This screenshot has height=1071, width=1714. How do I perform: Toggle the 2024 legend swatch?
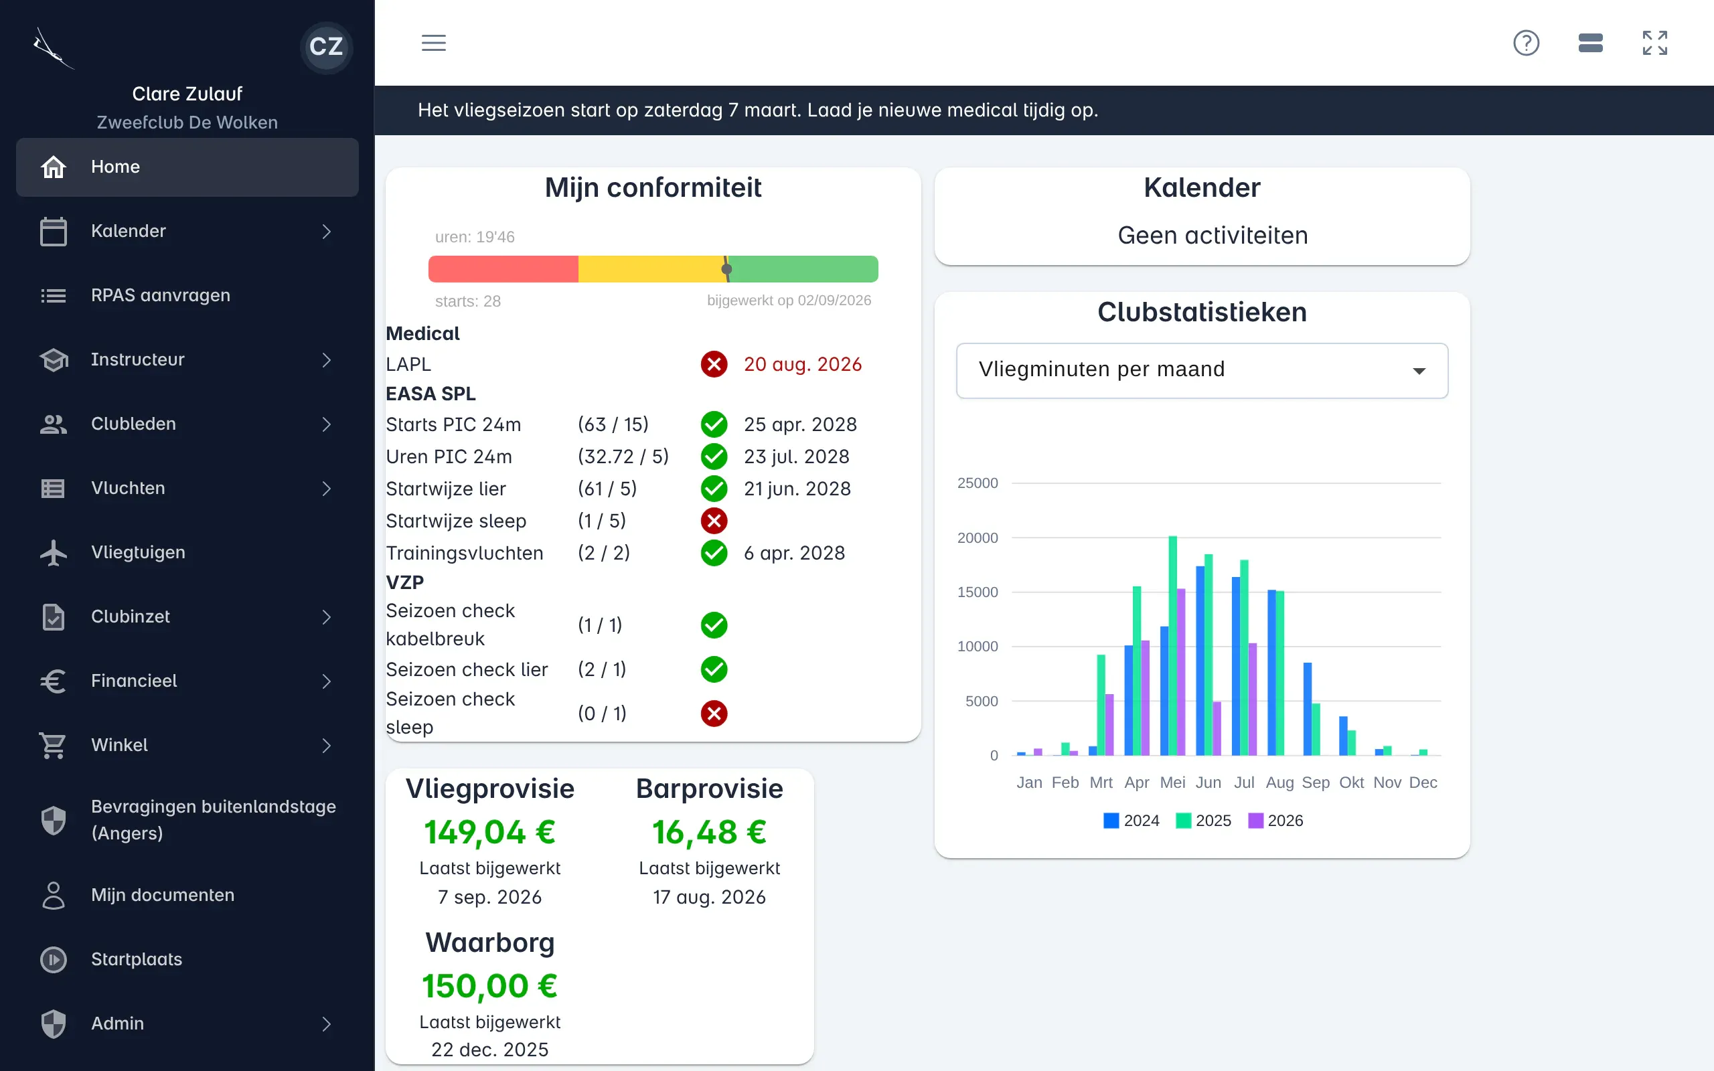tap(1111, 821)
